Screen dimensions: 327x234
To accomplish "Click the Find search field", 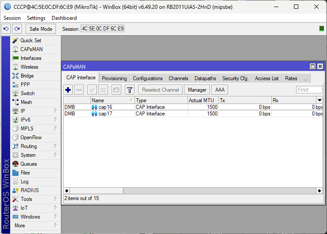I will (309, 90).
